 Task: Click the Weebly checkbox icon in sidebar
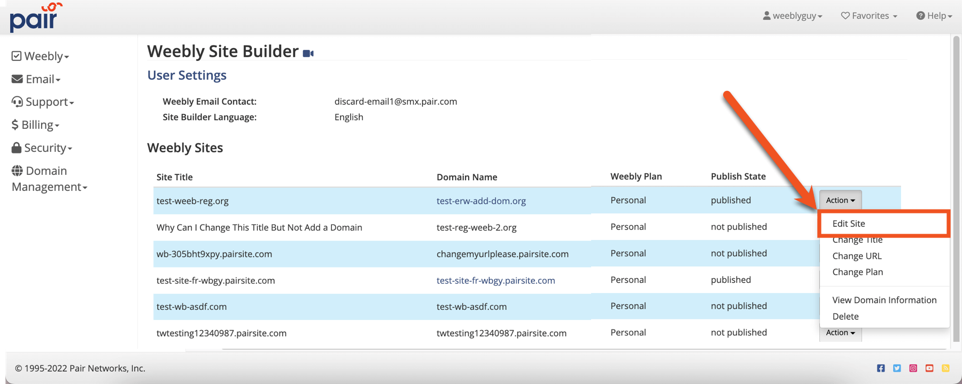[x=17, y=56]
